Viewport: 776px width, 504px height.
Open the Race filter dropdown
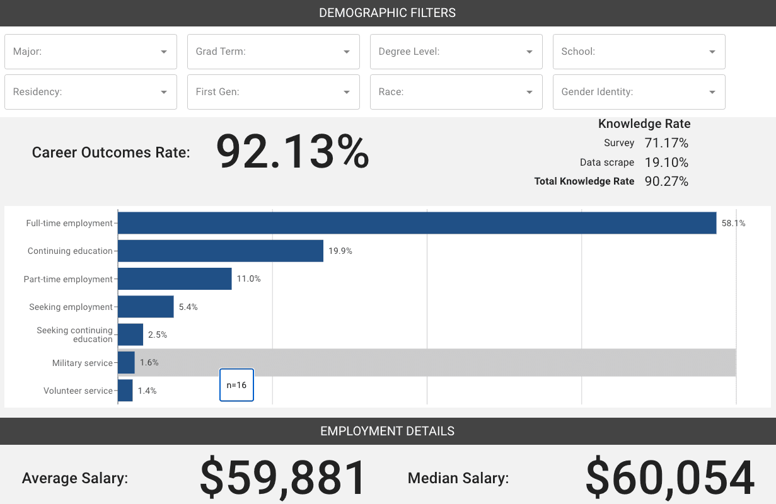tap(456, 92)
